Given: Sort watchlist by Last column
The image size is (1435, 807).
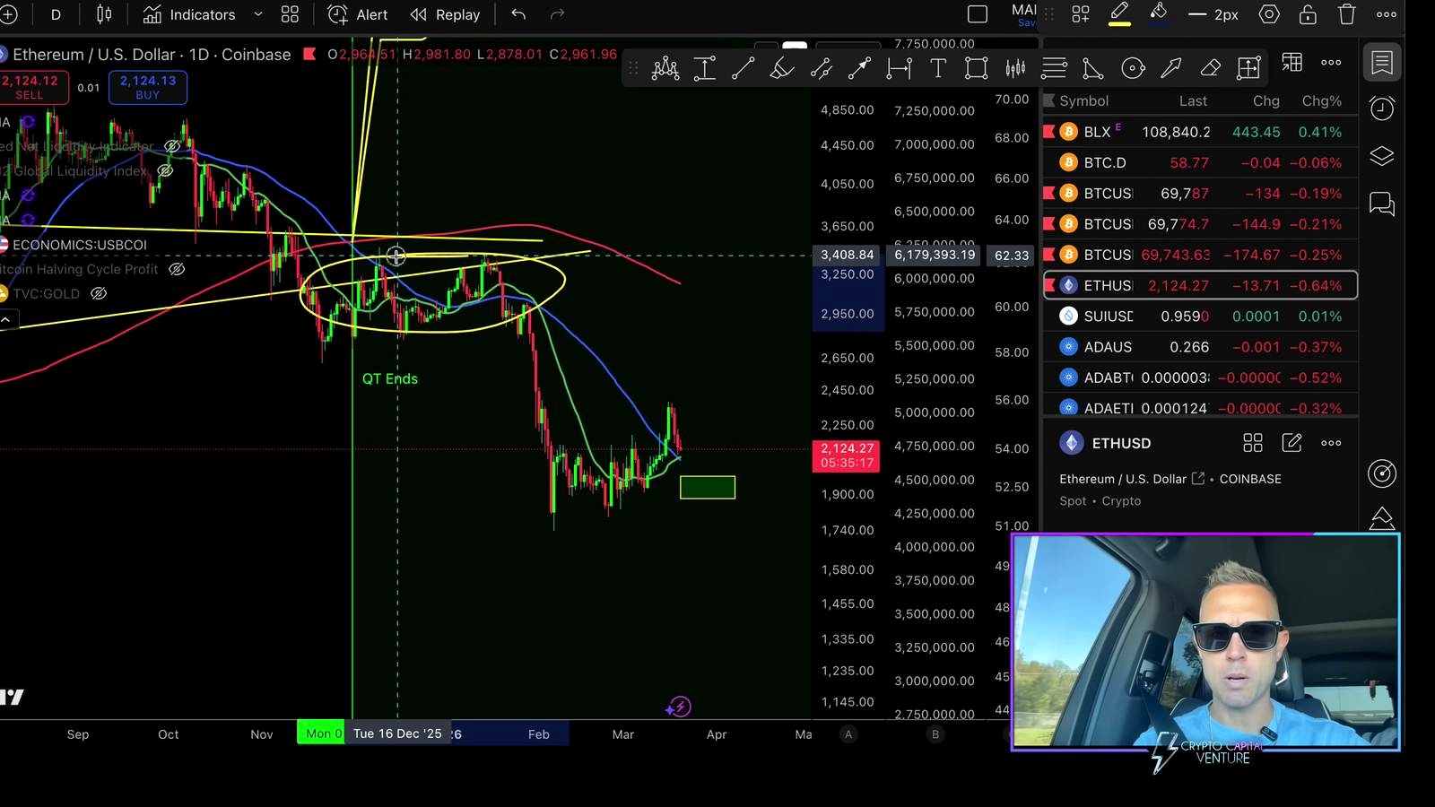Looking at the screenshot, I should point(1193,101).
